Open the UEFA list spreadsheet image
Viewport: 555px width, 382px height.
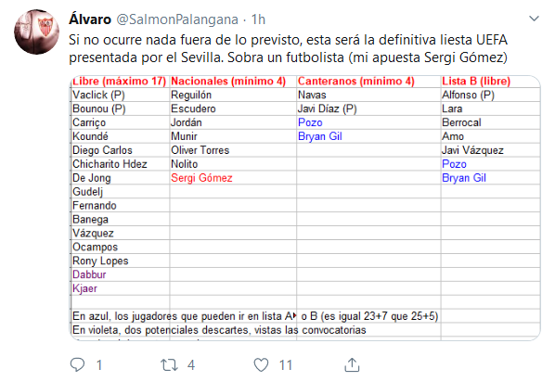click(304, 208)
